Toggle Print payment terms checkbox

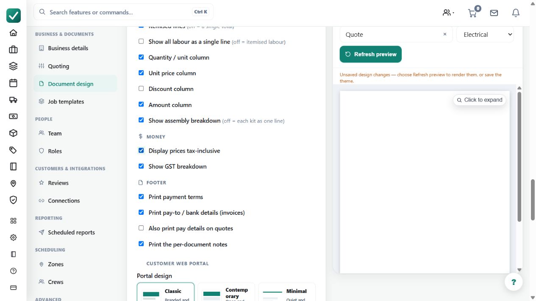(x=141, y=197)
